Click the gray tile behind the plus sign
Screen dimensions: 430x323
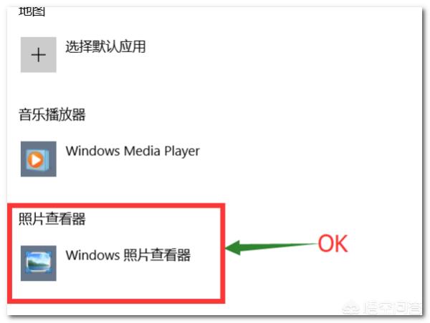39,55
